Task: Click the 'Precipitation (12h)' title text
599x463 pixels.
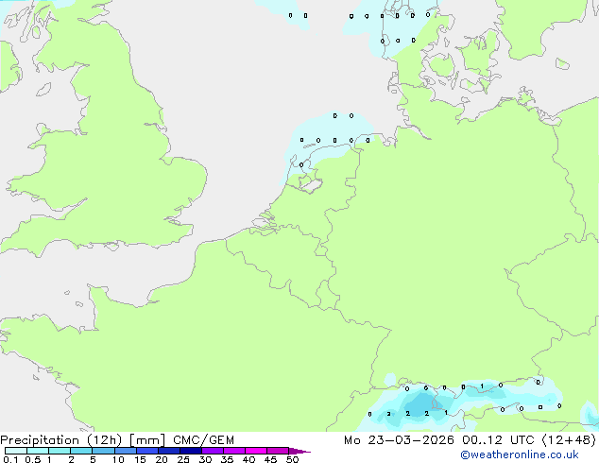Action: [61, 440]
